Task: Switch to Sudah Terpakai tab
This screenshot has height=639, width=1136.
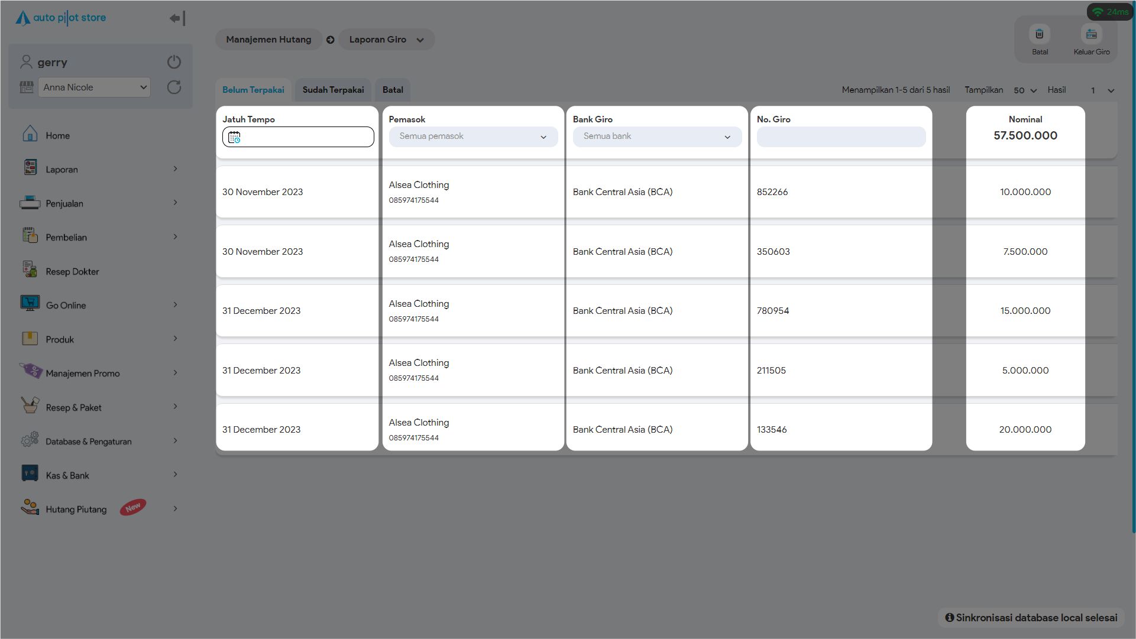Action: [333, 90]
